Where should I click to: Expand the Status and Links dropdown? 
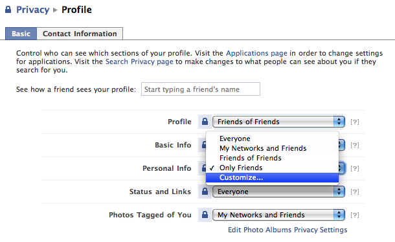coord(278,192)
